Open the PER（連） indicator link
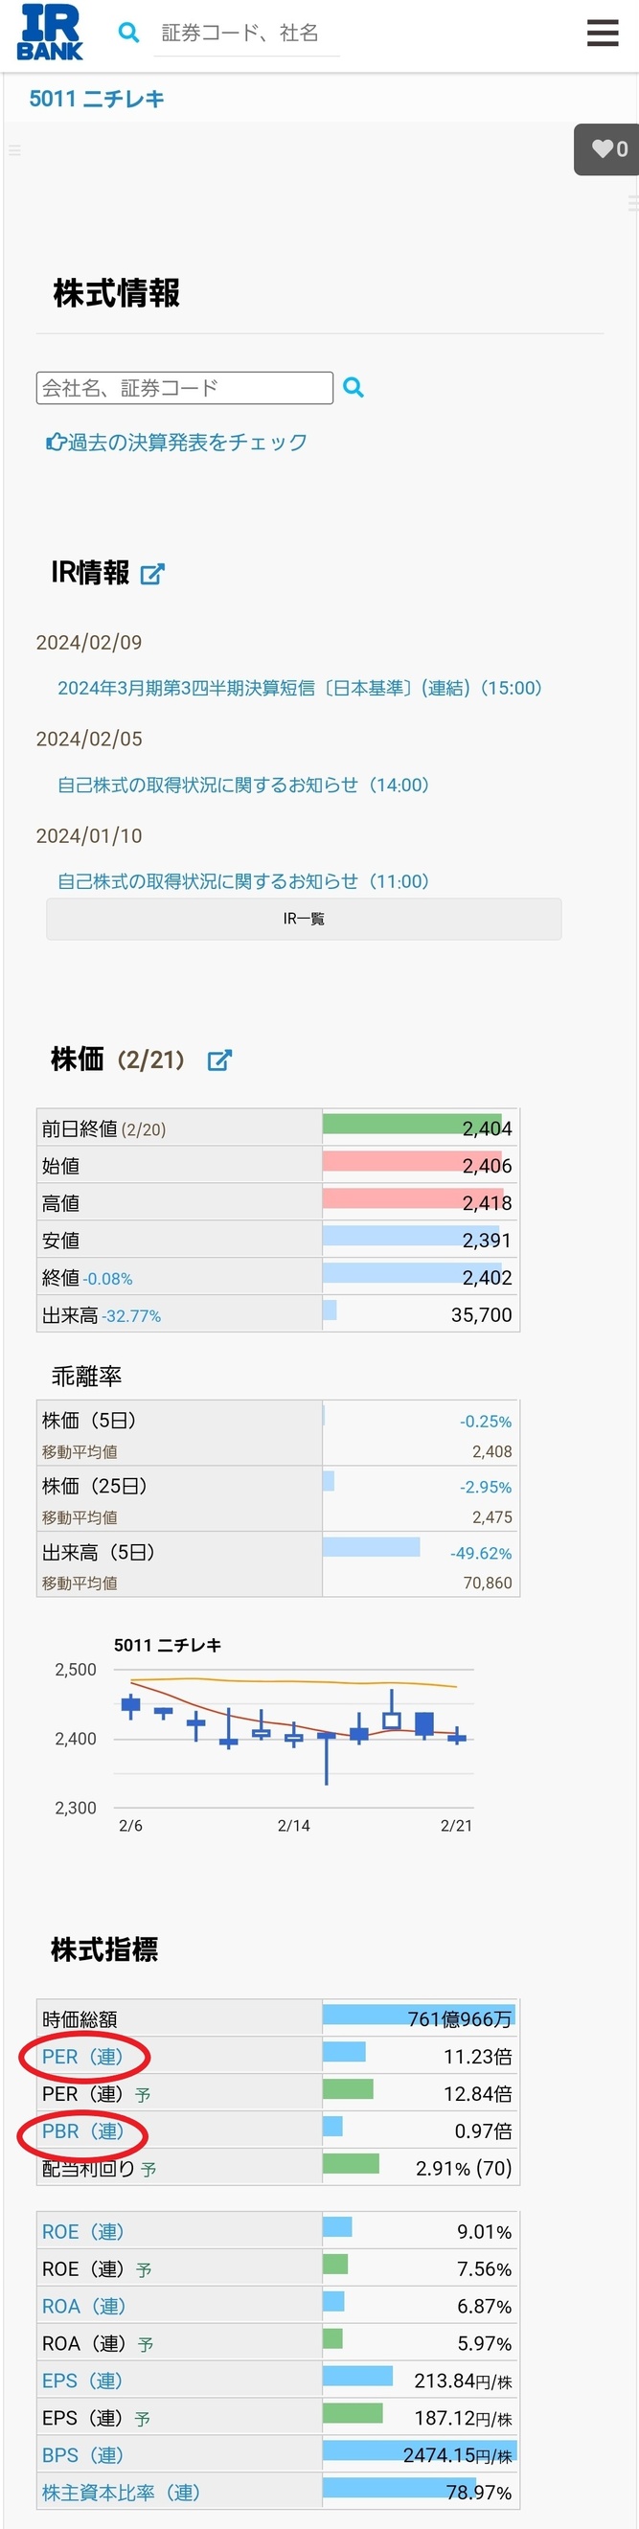The width and height of the screenshot is (639, 2529). (x=76, y=2056)
